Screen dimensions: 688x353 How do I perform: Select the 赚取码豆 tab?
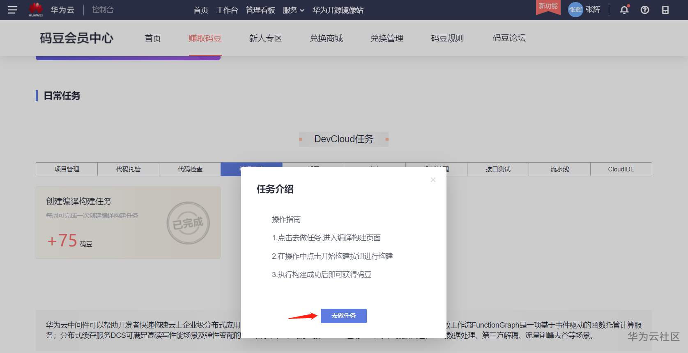(x=205, y=38)
